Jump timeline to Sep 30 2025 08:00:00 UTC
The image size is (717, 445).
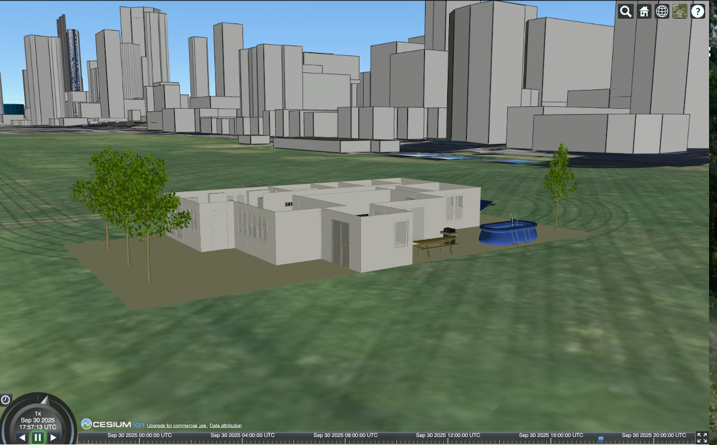pyautogui.click(x=345, y=435)
